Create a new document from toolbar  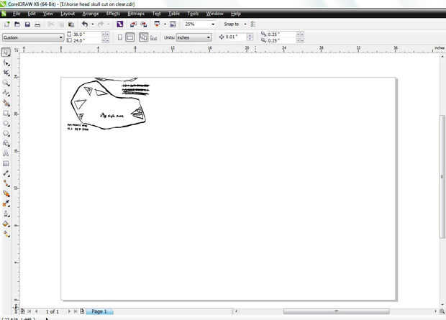[6, 24]
